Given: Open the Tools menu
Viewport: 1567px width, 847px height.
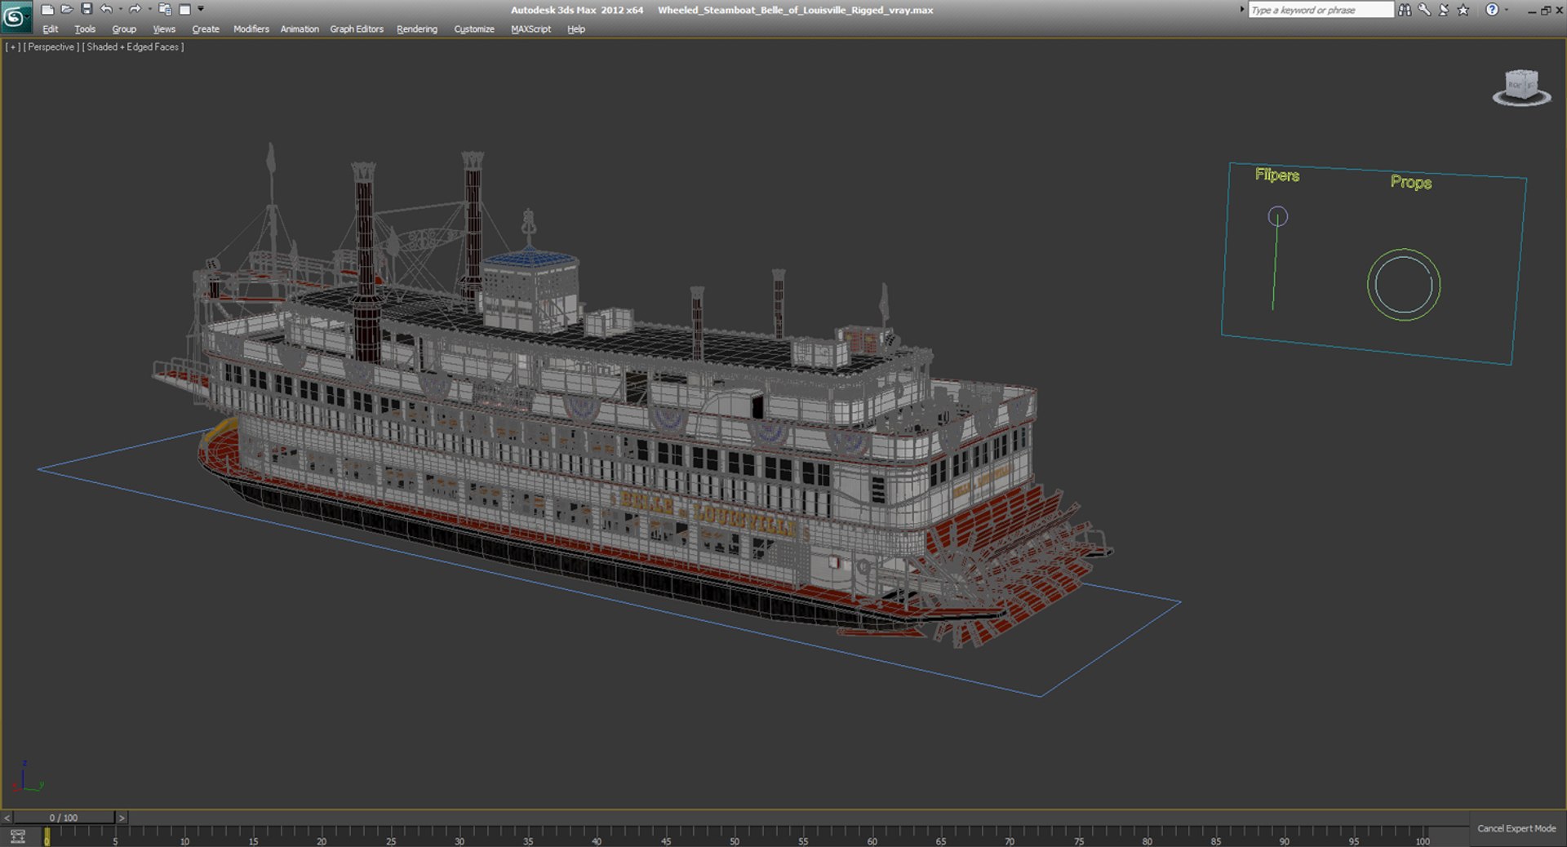Looking at the screenshot, I should point(85,29).
